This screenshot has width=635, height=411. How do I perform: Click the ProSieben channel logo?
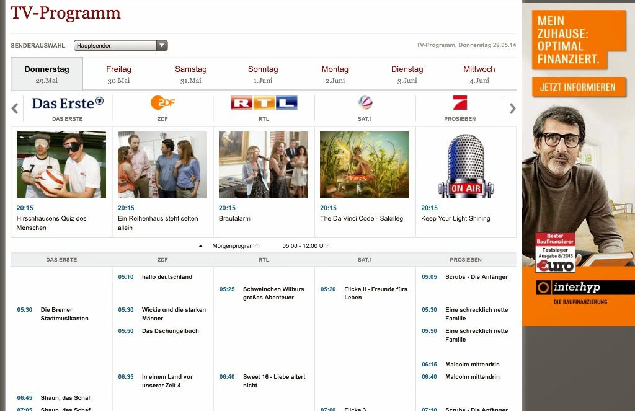pyautogui.click(x=460, y=102)
